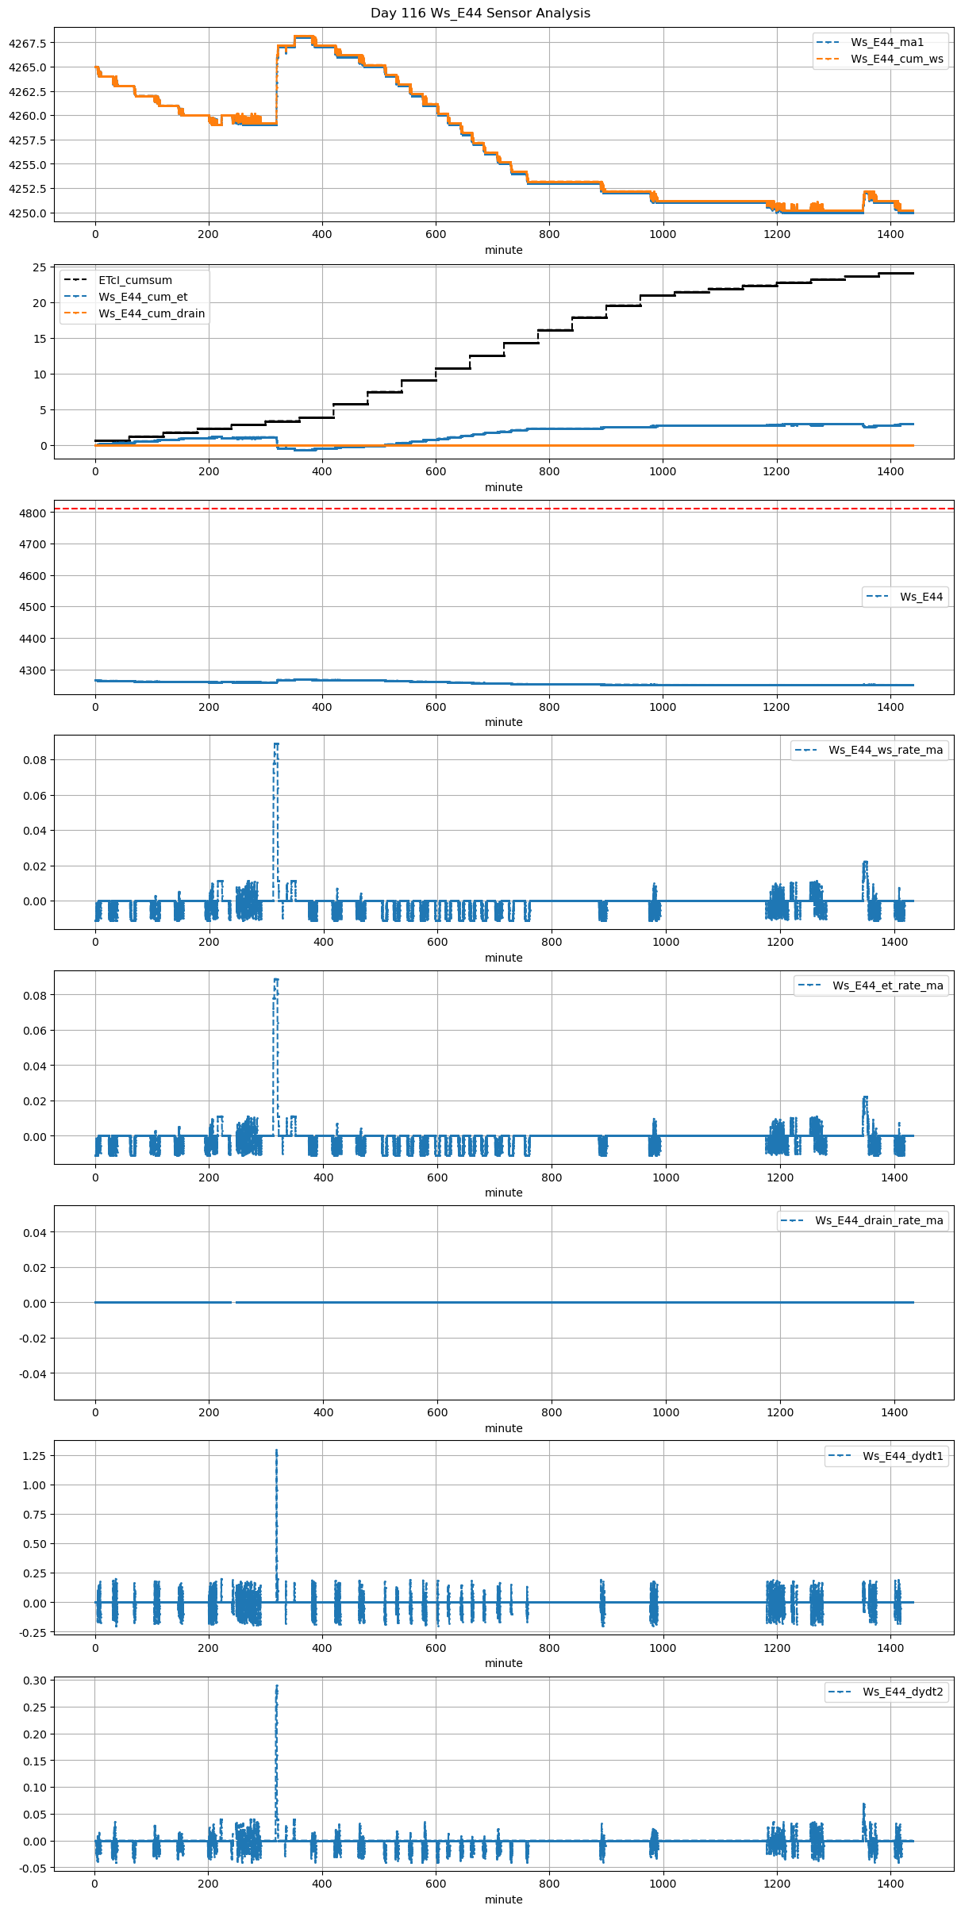961x1913 pixels.
Task: Click the Ws_E44_dydt2 legend entry
Action: click(902, 1692)
